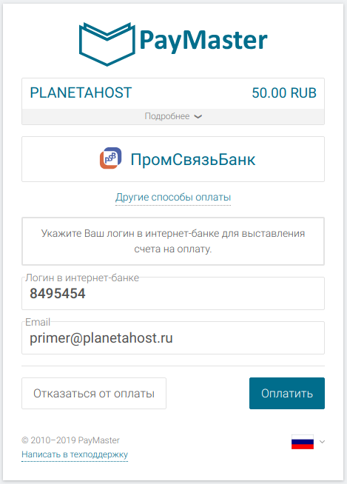Viewport: 347px width, 484px height.
Task: Click the PLANETAHOST merchant name
Action: point(81,93)
